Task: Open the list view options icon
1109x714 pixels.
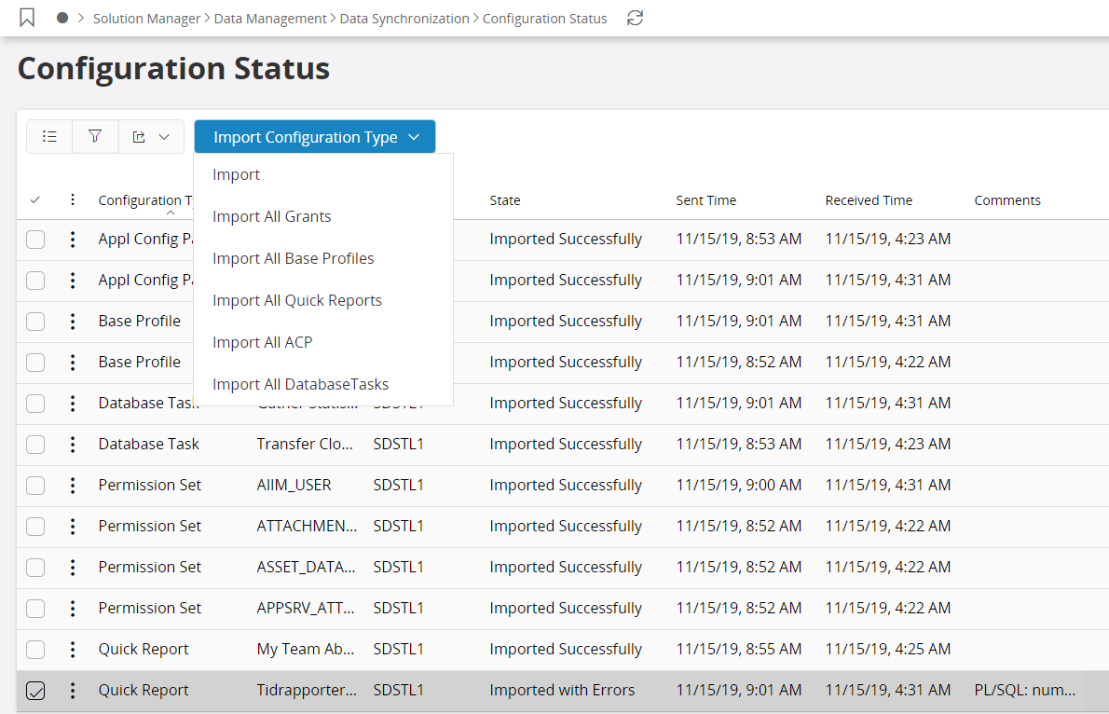Action: coord(50,137)
